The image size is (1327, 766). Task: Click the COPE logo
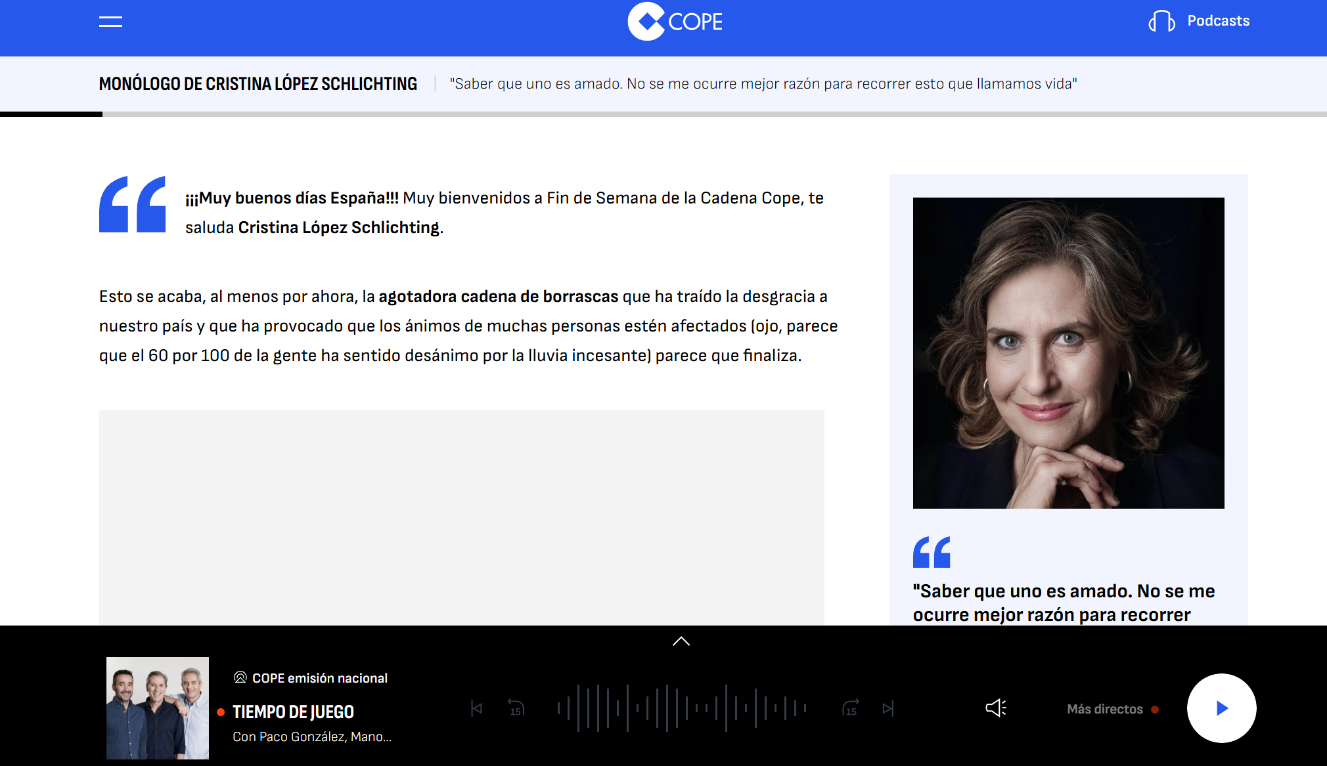[x=675, y=22]
